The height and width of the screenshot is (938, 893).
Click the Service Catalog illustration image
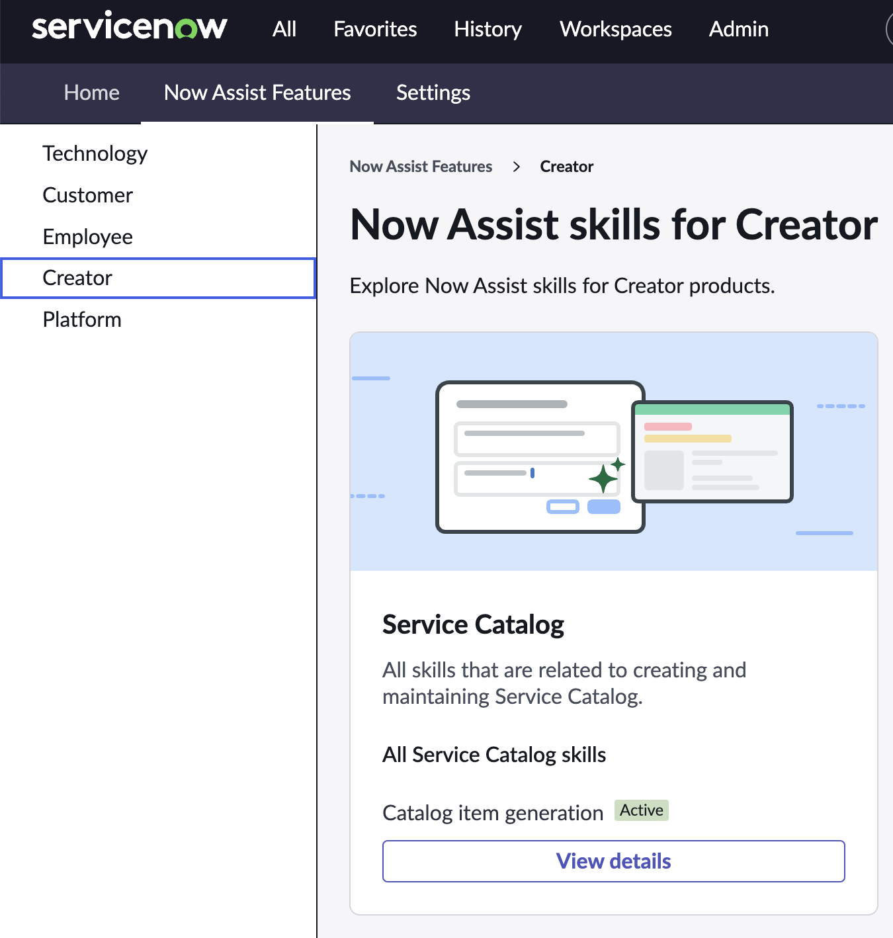(614, 452)
